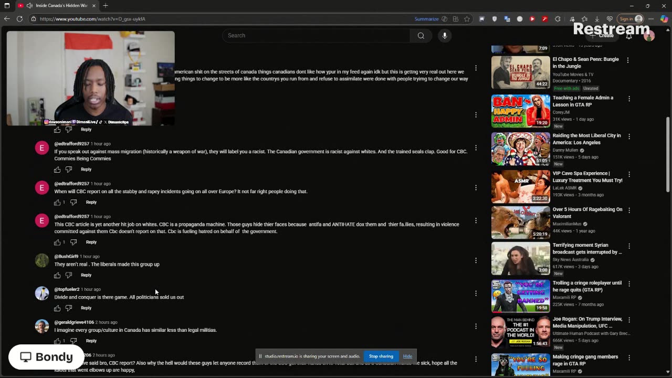Open action menu for 'This CBC article' comment
Image resolution: width=672 pixels, height=378 pixels.
point(476,220)
